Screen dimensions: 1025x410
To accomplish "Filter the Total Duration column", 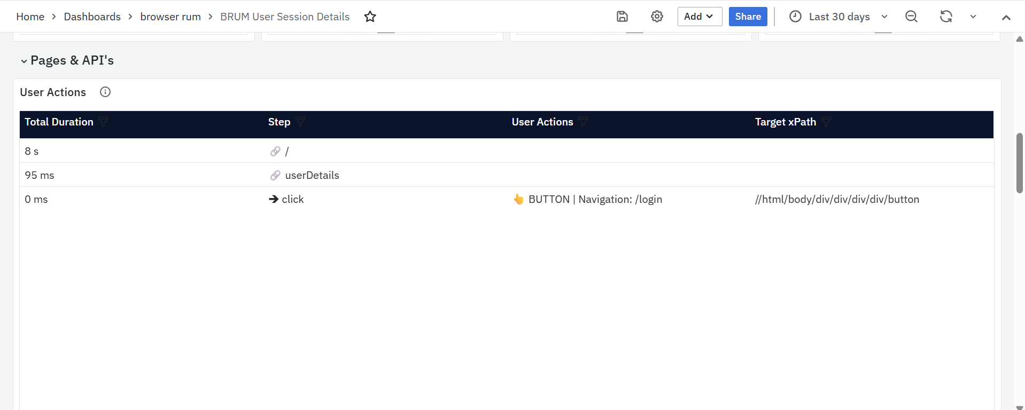I will pos(104,122).
